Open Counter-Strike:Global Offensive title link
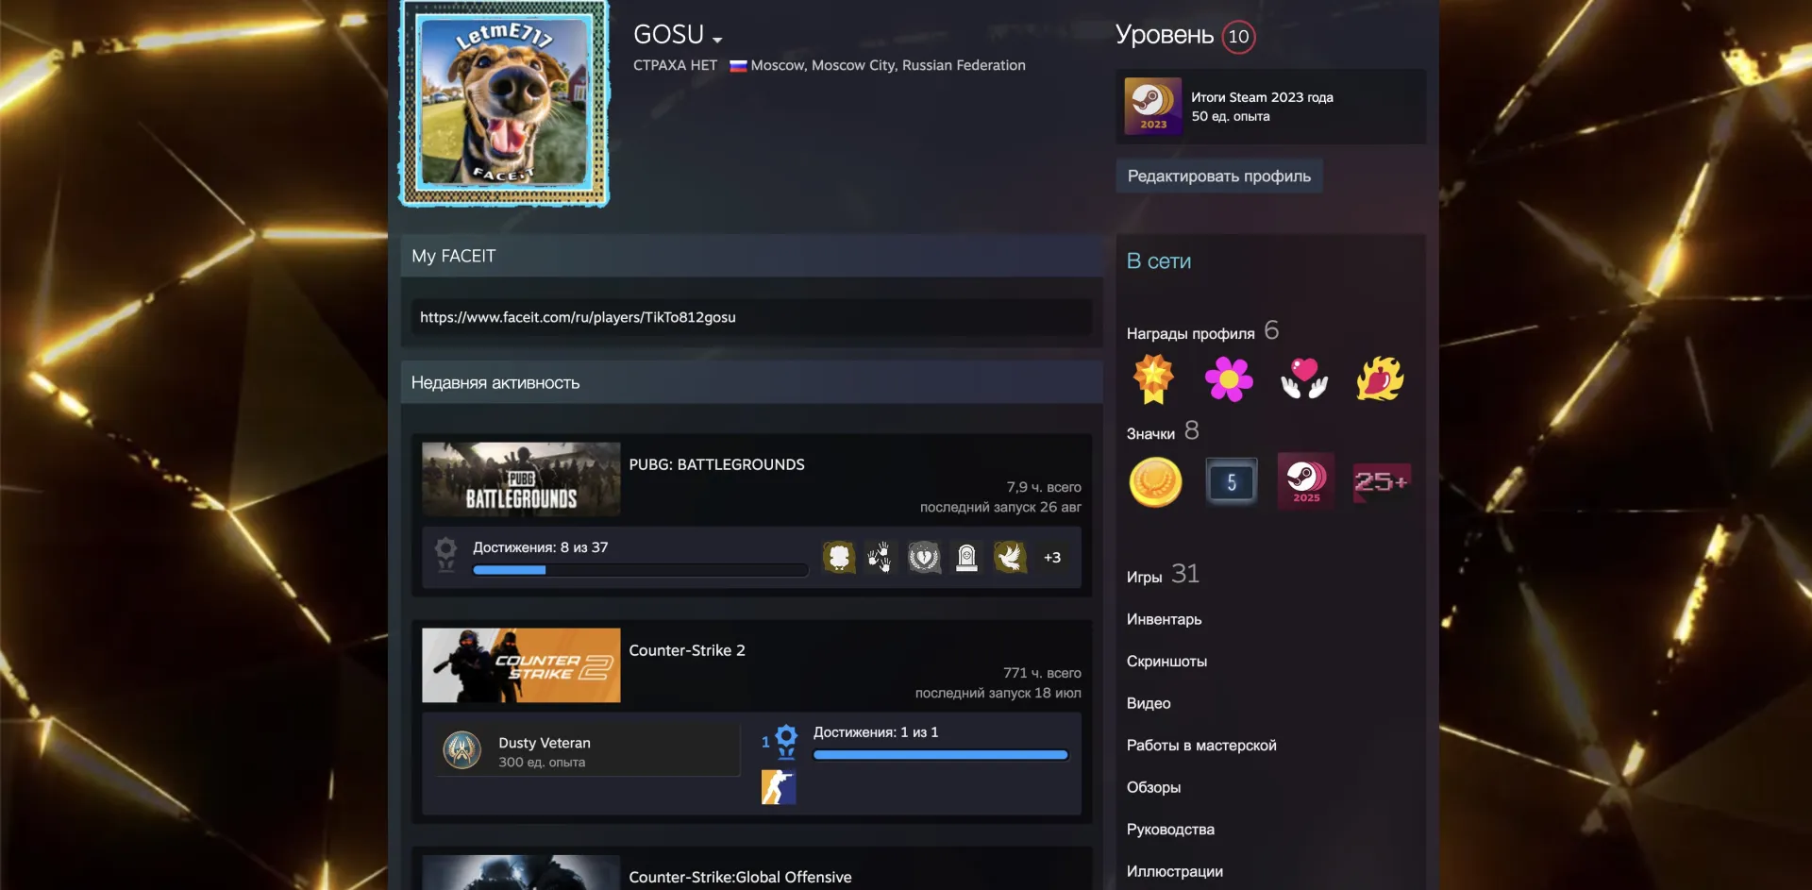The width and height of the screenshot is (1812, 890). click(x=740, y=877)
